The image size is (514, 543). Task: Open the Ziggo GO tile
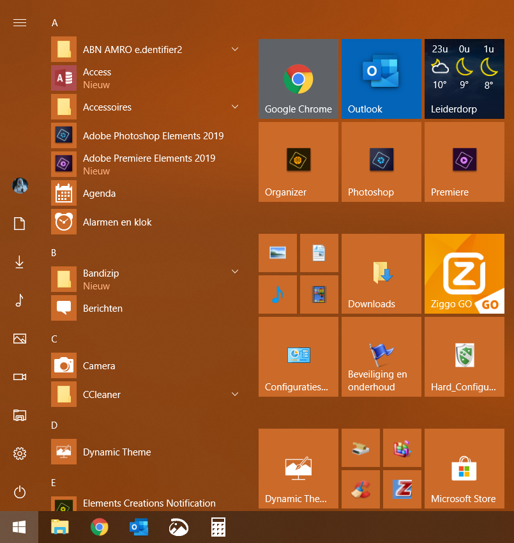coord(464,273)
